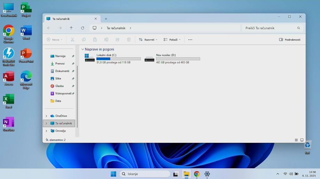
Task: Click the computer icon in address bar
Action: click(94, 28)
